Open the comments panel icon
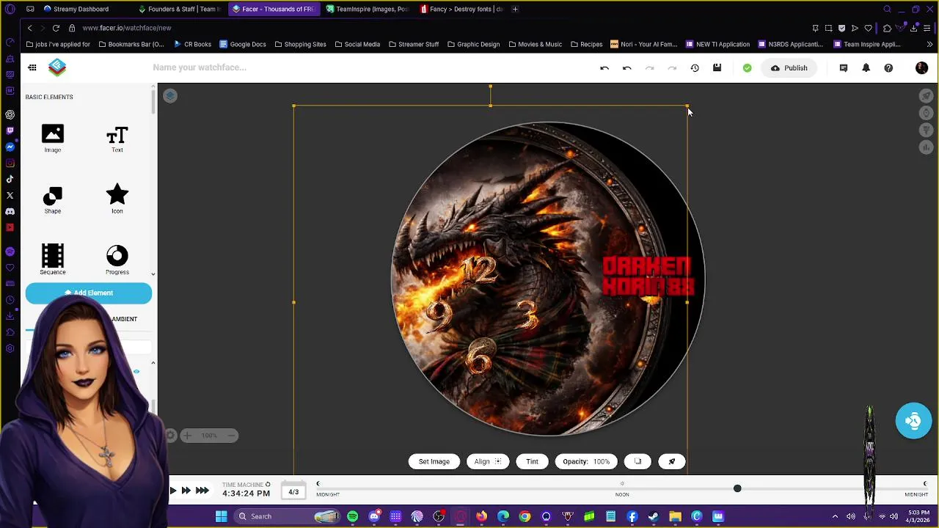Screen dimensions: 939x528 tap(843, 67)
